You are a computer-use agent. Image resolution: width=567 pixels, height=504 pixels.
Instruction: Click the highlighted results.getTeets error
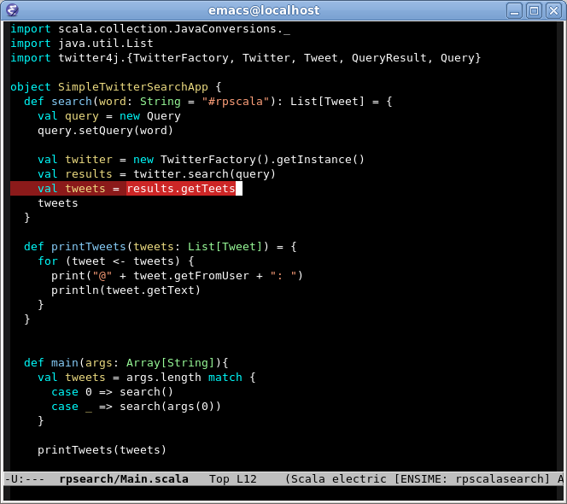(x=181, y=189)
